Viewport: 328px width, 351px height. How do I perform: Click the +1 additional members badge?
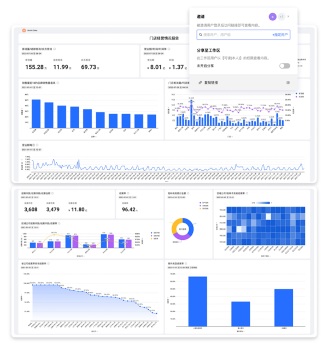[282, 16]
